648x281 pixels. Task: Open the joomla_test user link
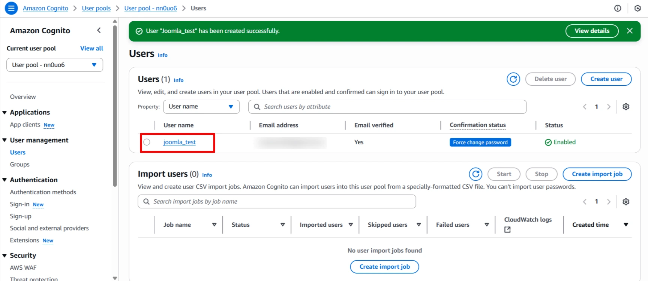(x=179, y=142)
